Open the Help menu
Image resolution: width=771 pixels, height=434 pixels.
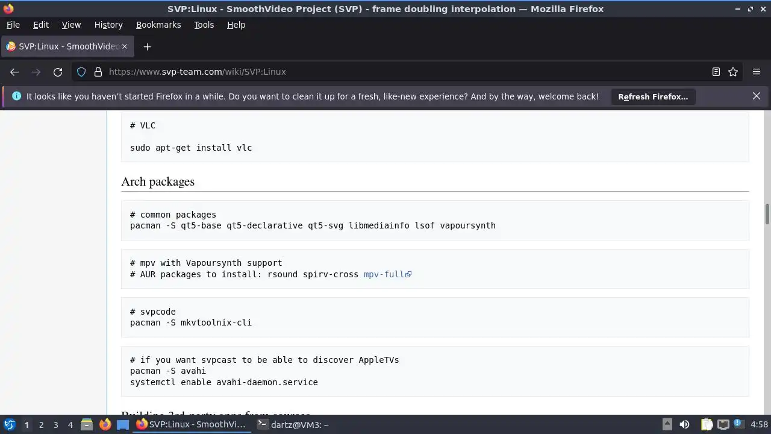[236, 25]
